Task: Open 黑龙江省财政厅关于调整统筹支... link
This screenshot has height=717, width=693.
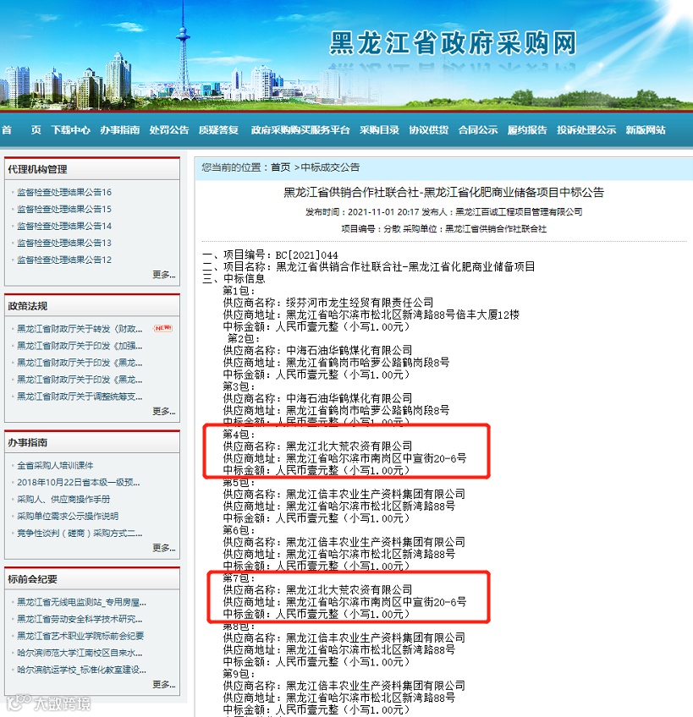Action: [80, 397]
